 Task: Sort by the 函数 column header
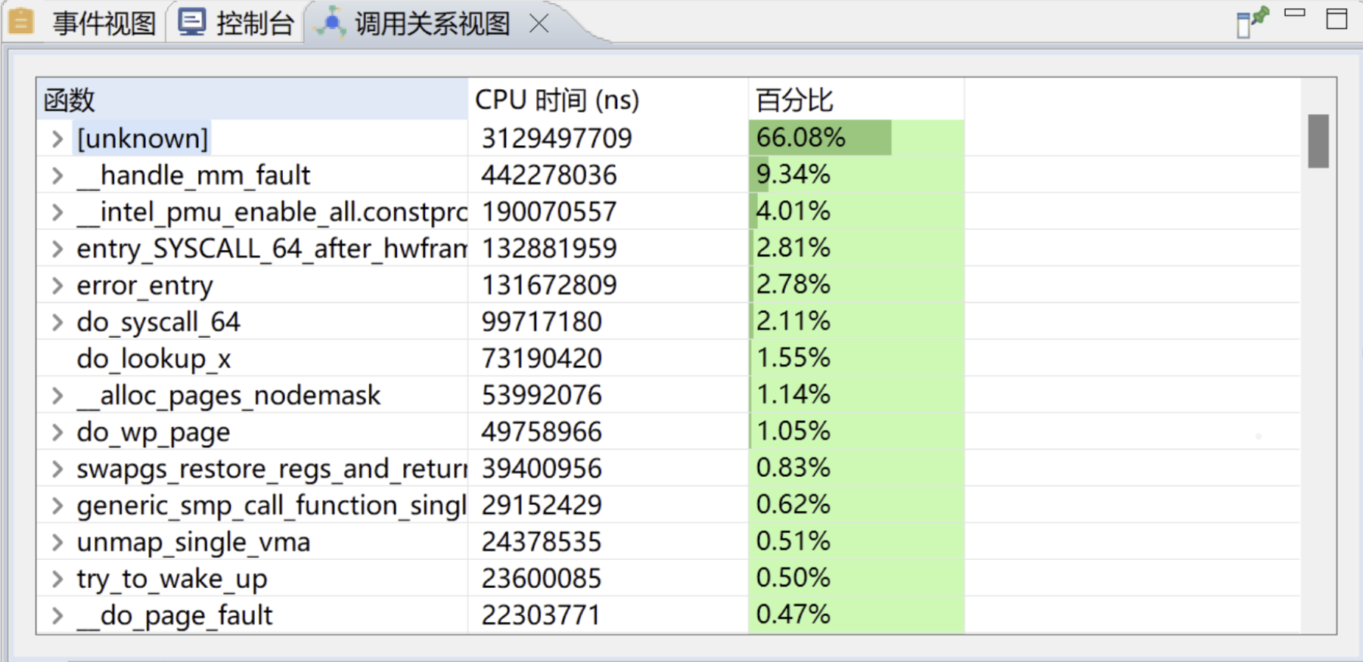252,99
